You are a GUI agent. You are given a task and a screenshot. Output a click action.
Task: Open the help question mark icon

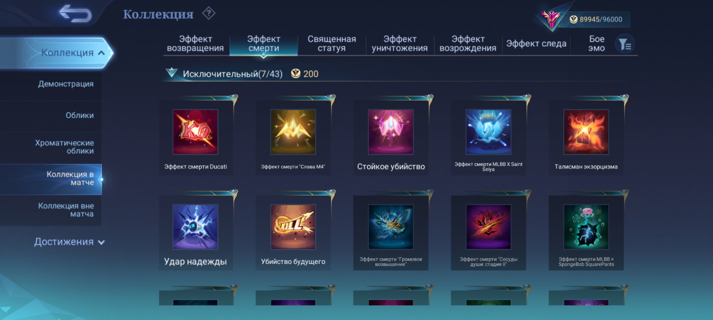[209, 13]
